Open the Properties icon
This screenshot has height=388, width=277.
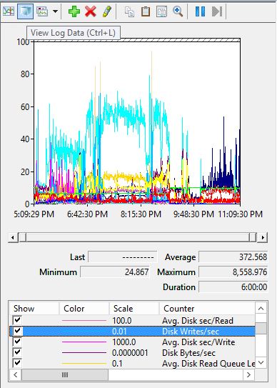pyautogui.click(x=161, y=11)
